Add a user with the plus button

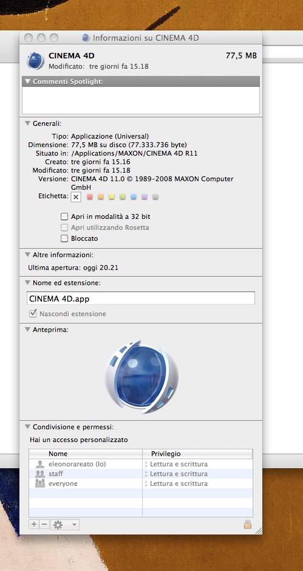tap(34, 524)
